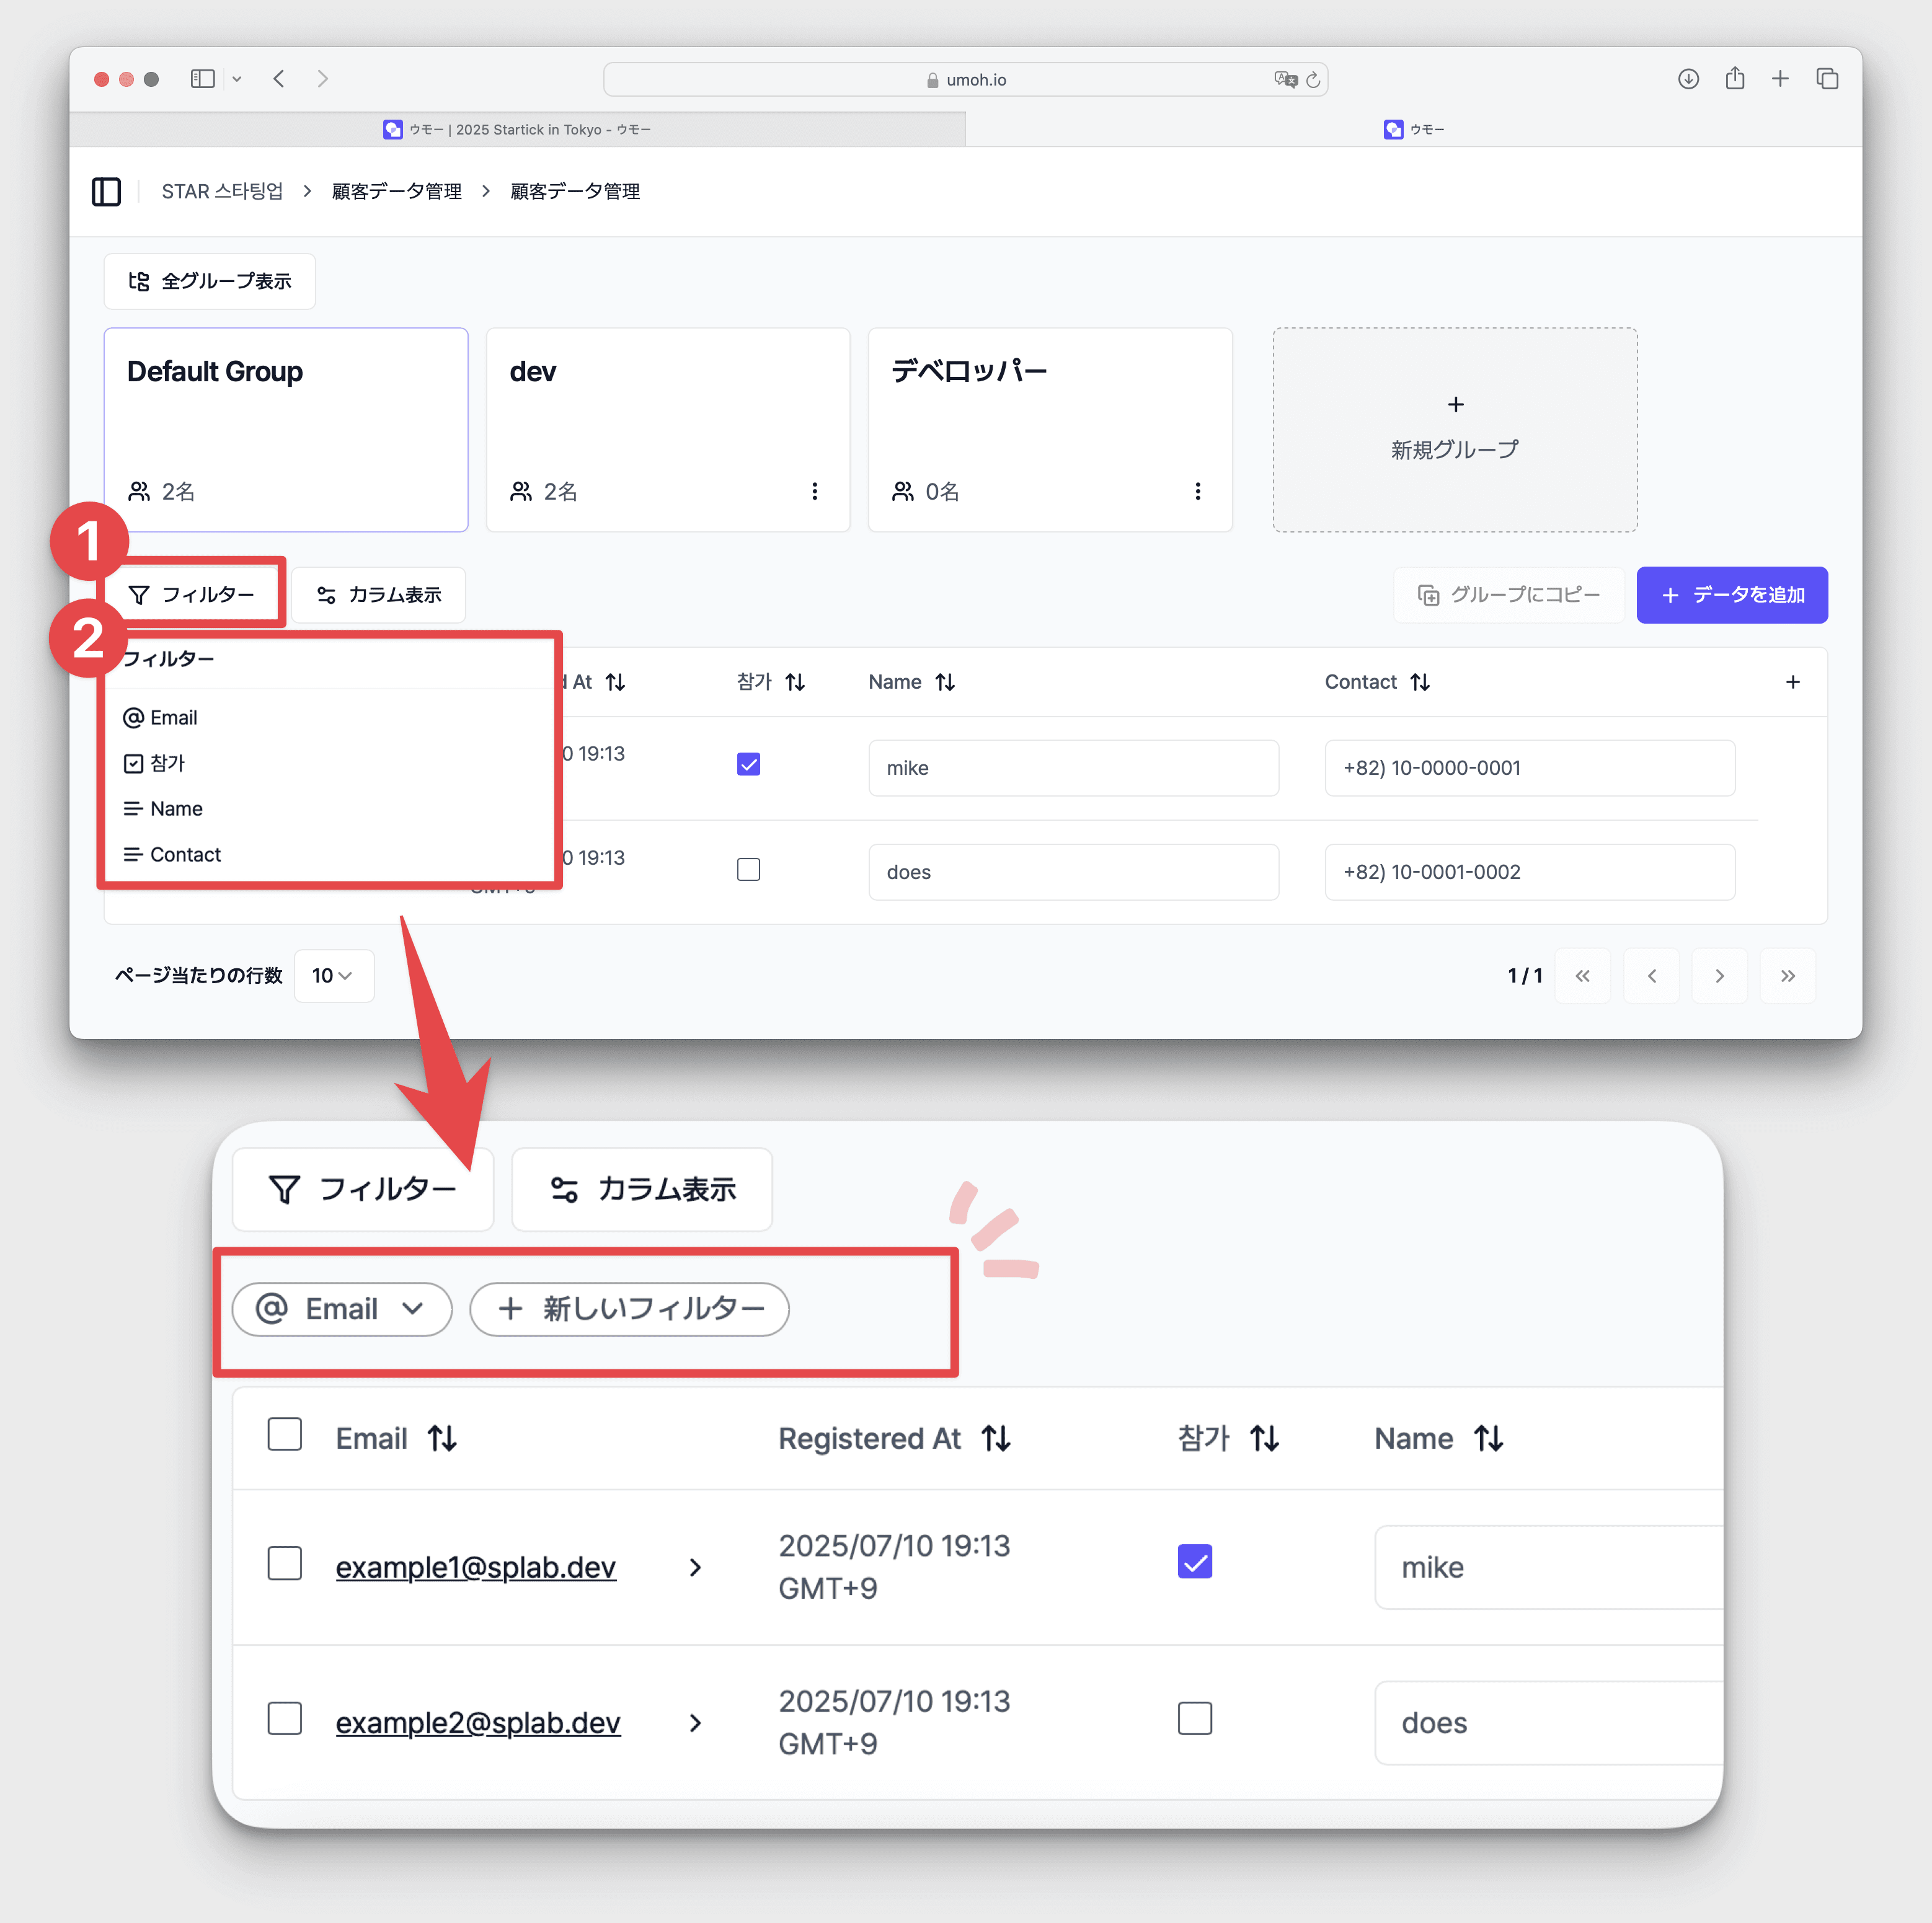
Task: Click the add column plus icon
Action: pyautogui.click(x=1792, y=682)
